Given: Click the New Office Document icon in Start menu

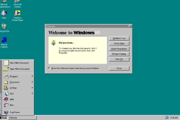Looking at the screenshot, I should [x=6, y=63].
